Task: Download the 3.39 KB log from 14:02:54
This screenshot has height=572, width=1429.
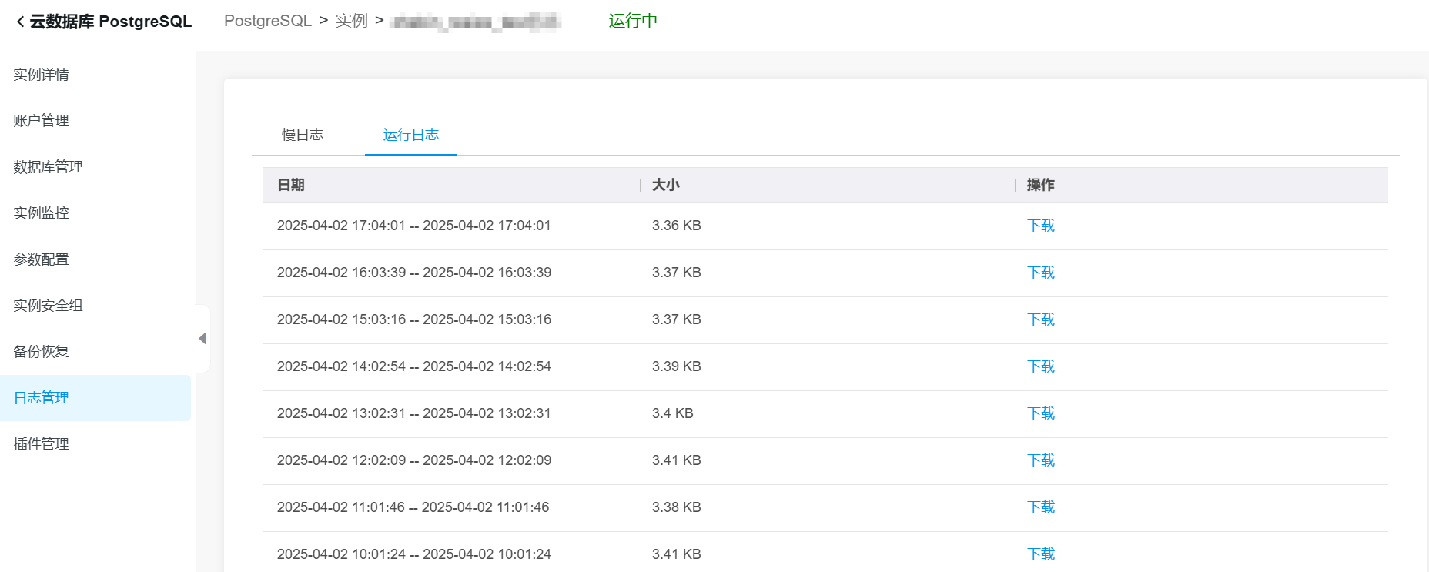Action: coord(1041,366)
